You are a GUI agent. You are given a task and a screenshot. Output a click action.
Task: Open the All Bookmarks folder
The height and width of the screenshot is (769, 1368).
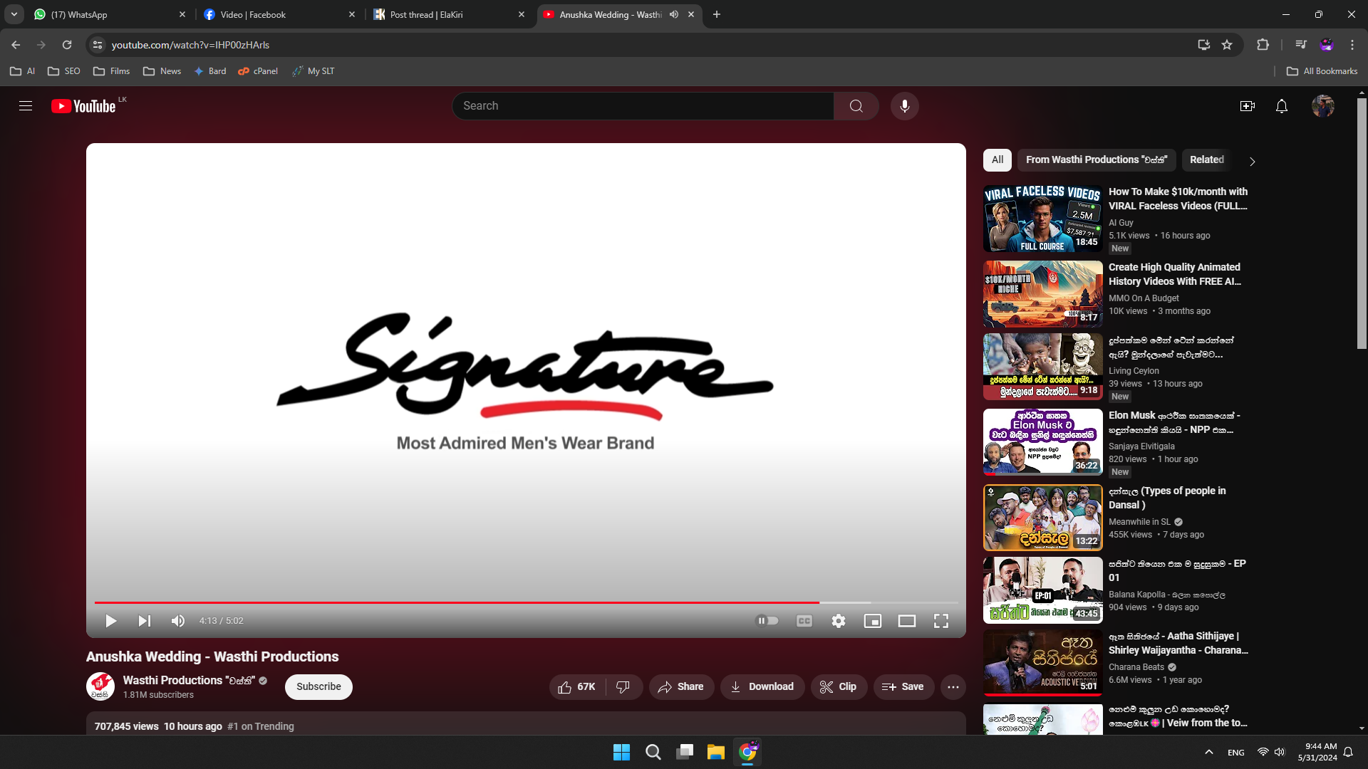[x=1322, y=71]
